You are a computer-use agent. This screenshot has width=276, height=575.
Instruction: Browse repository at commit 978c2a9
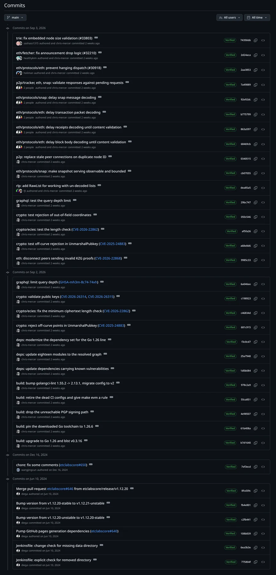(263, 385)
